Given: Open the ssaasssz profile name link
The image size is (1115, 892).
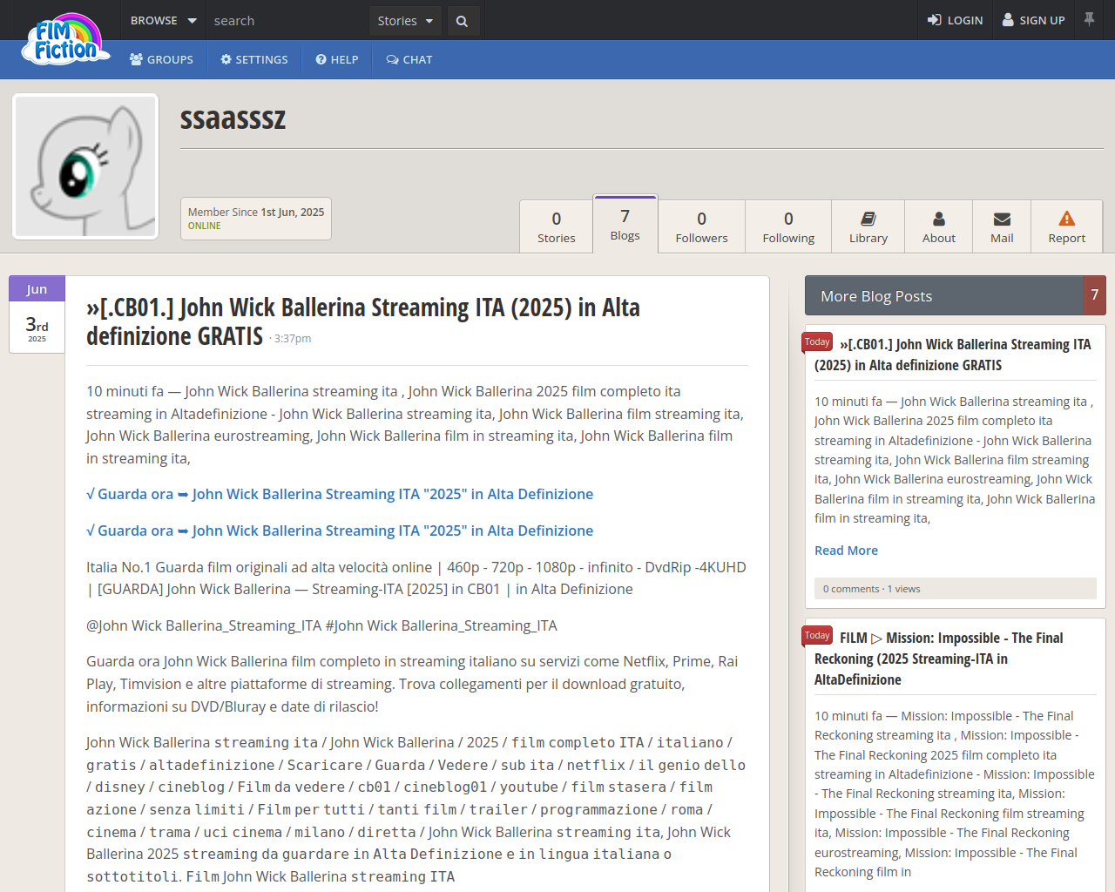Looking at the screenshot, I should (x=233, y=118).
